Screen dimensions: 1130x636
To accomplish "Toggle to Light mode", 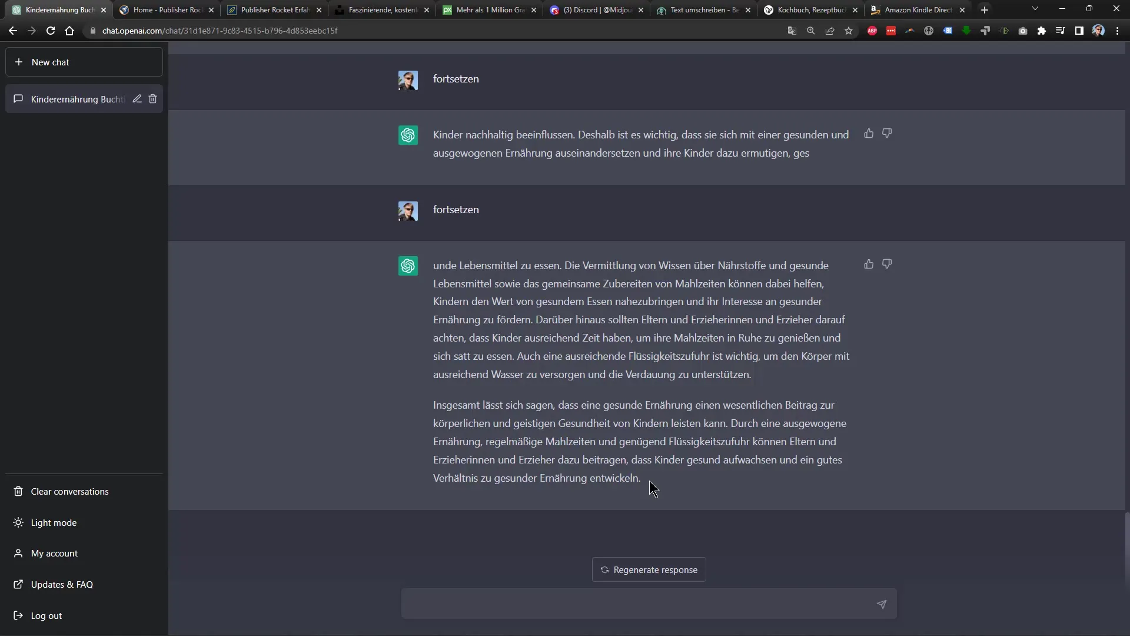I will click(54, 522).
